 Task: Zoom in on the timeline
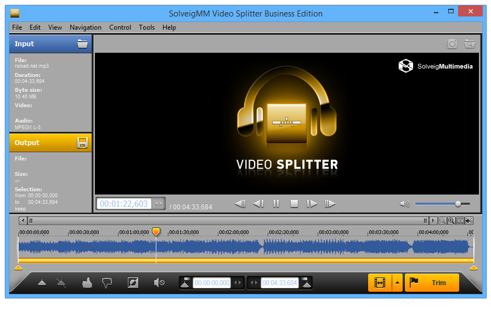[452, 221]
